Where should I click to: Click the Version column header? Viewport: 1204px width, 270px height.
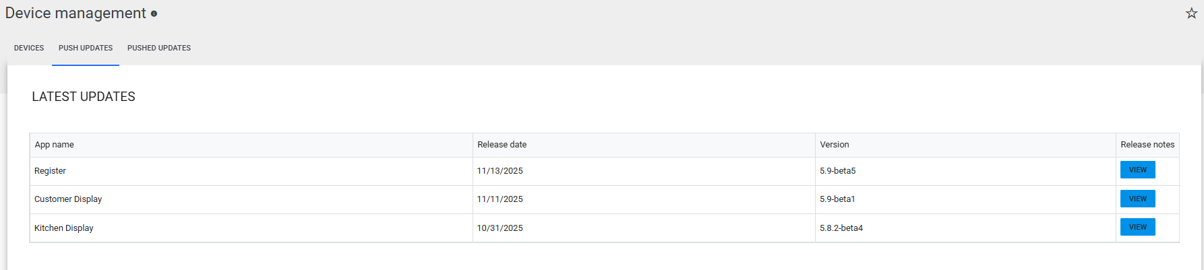click(834, 145)
